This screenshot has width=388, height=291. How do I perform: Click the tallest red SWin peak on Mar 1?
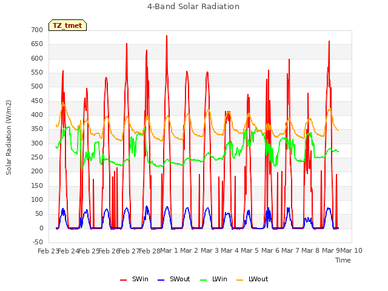pos(167,36)
